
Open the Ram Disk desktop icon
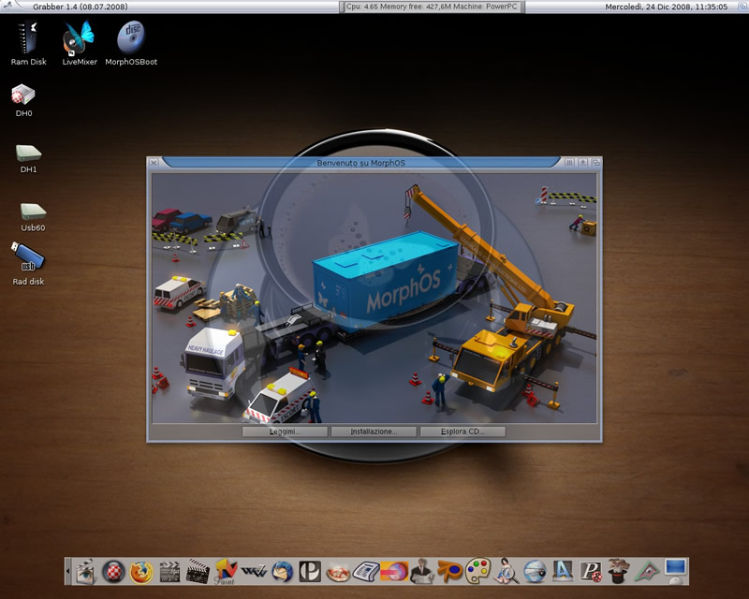[x=28, y=42]
